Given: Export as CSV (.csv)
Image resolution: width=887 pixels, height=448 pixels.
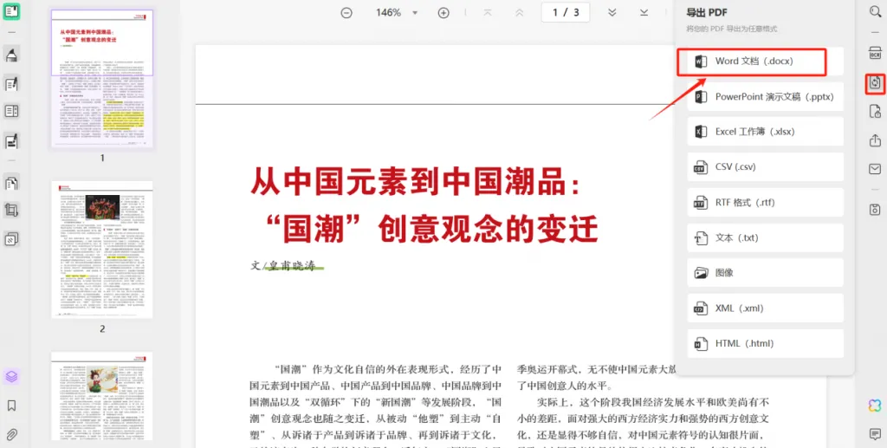Looking at the screenshot, I should point(765,167).
